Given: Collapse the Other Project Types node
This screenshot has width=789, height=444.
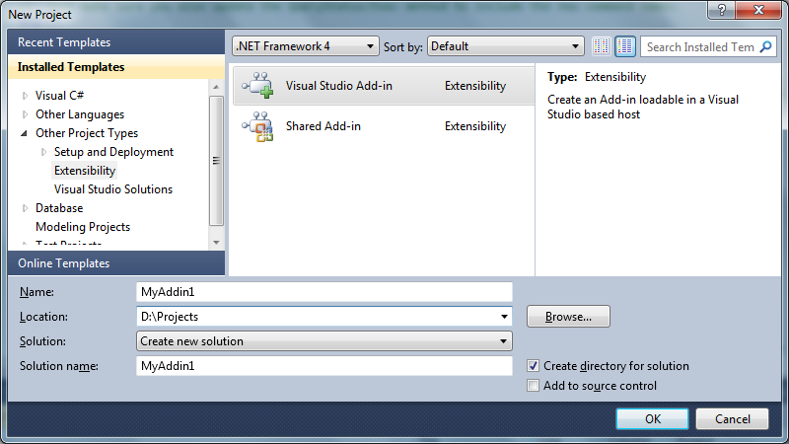Looking at the screenshot, I should coord(24,133).
